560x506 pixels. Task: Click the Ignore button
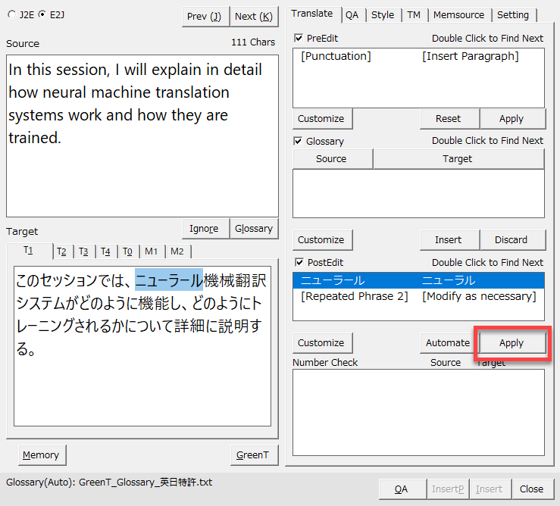tap(204, 229)
